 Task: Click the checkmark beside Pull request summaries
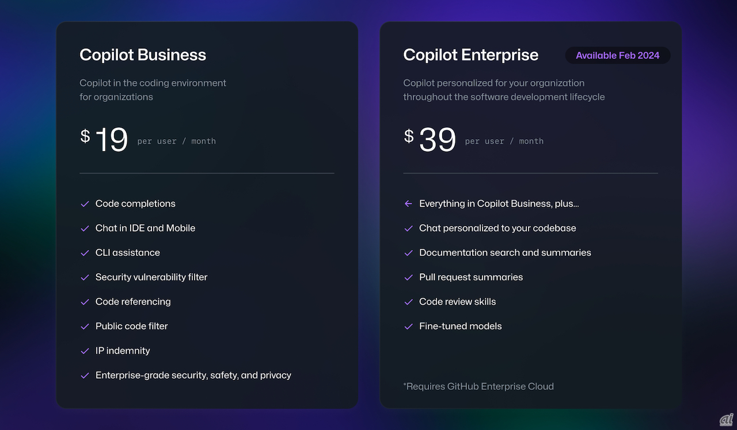(x=408, y=278)
